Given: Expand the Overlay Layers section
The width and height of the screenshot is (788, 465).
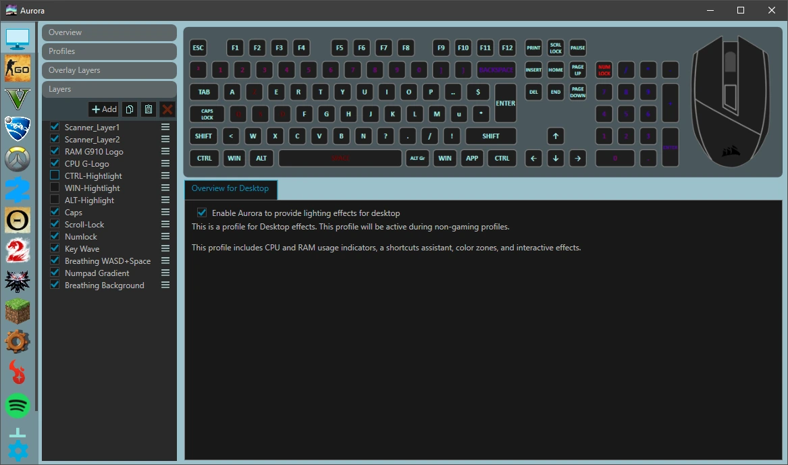Looking at the screenshot, I should pos(109,70).
